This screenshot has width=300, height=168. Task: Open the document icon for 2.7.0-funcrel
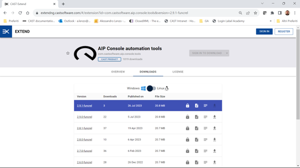[197, 151]
